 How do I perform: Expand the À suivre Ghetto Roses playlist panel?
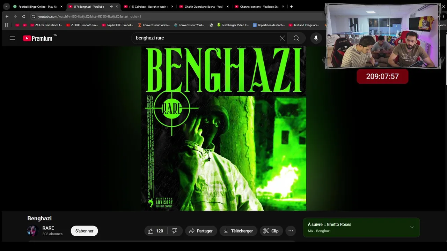pos(412,227)
